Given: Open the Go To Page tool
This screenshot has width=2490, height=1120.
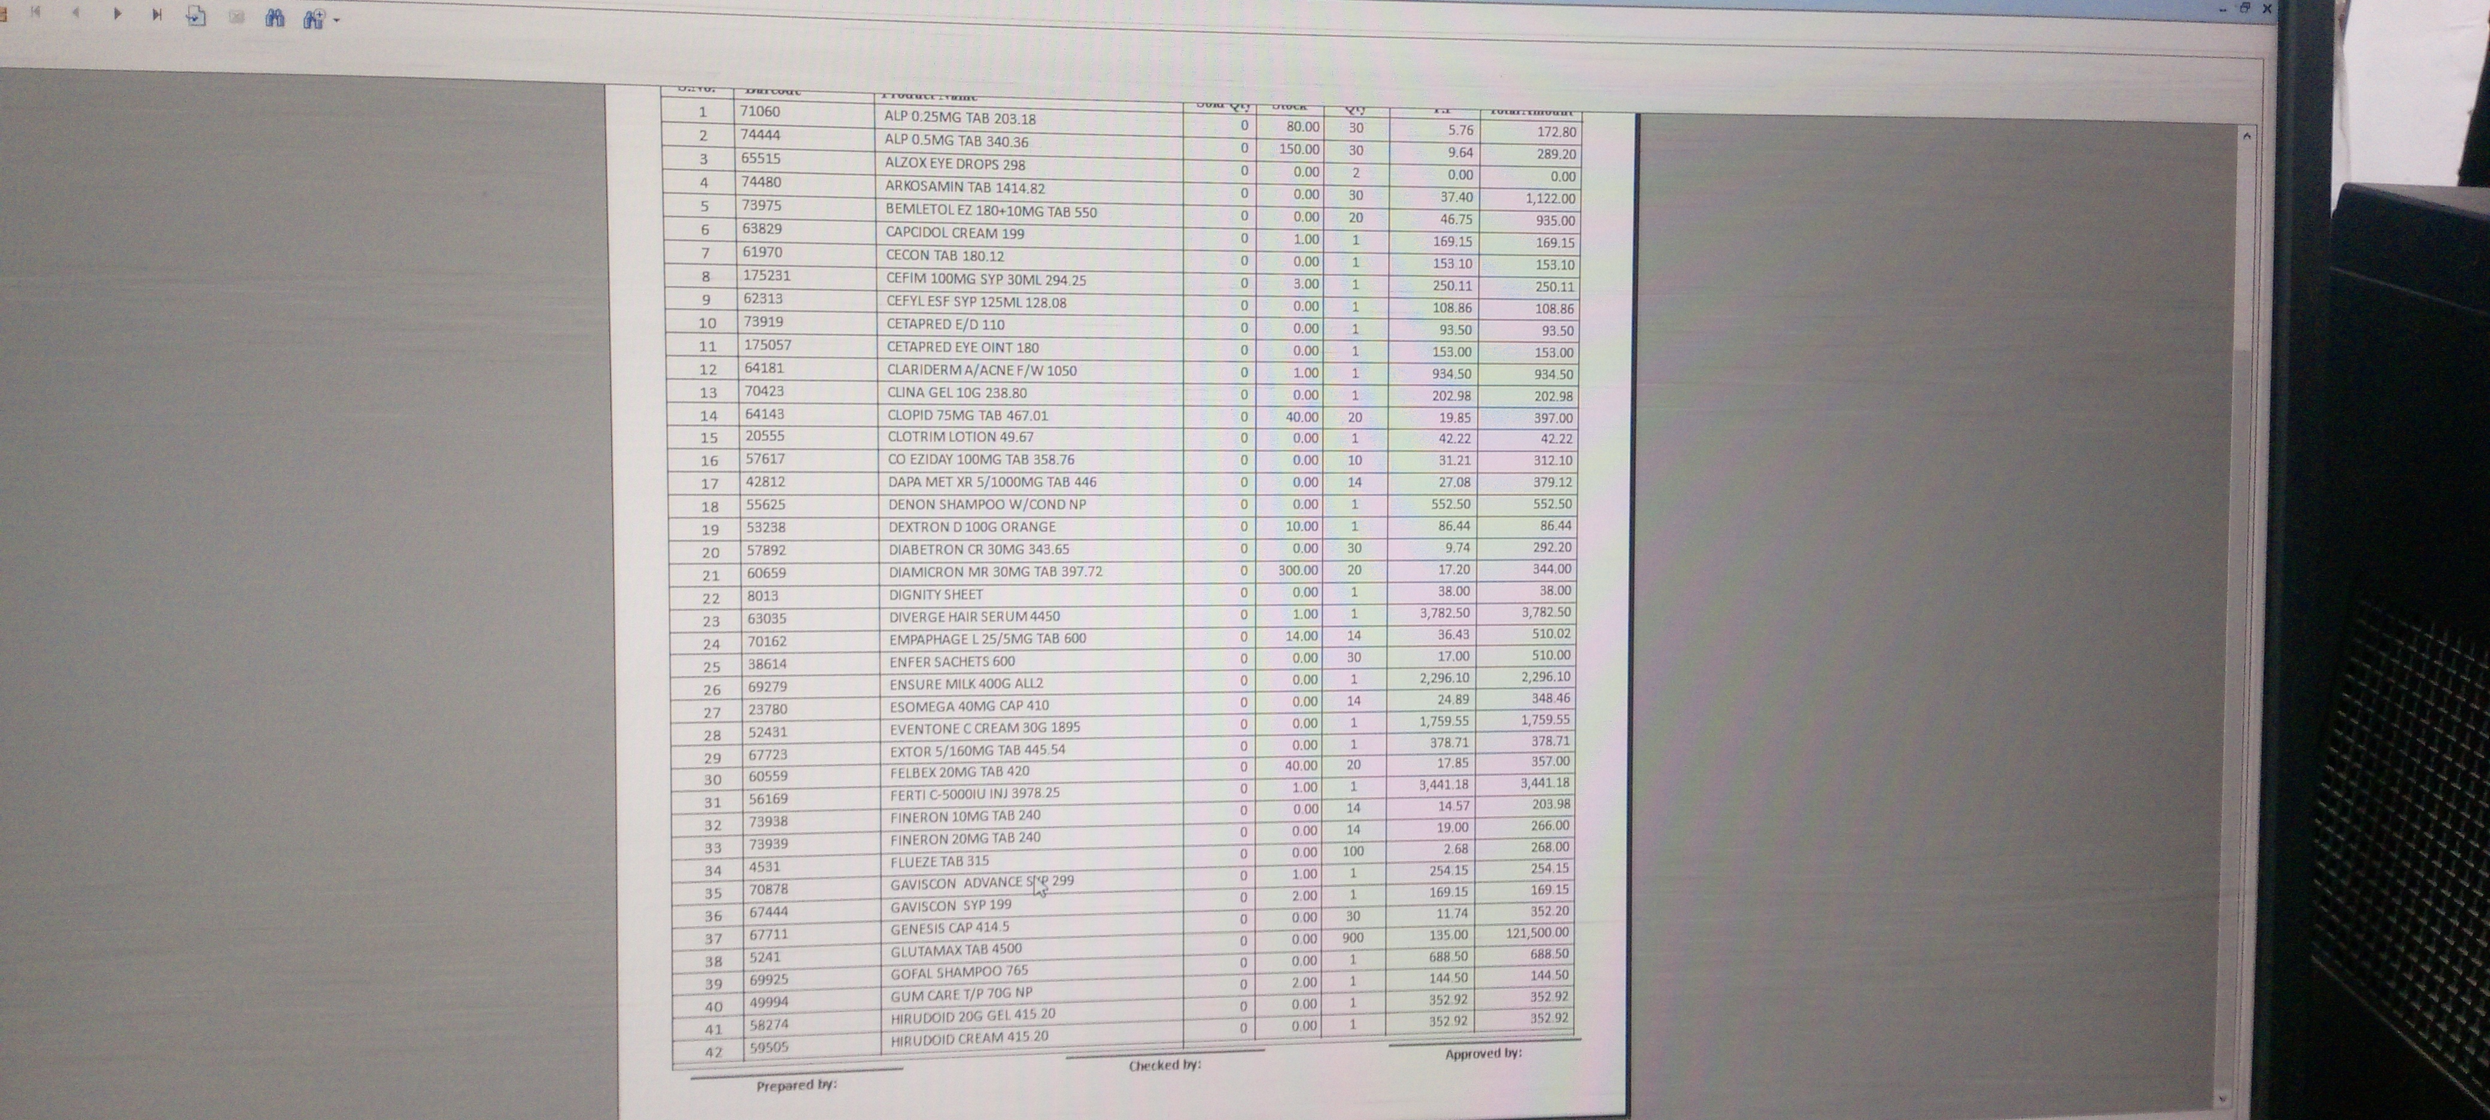Looking at the screenshot, I should (196, 16).
